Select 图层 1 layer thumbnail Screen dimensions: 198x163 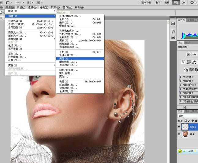click(185, 127)
